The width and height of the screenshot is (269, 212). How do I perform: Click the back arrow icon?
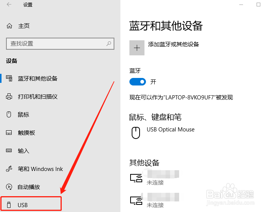(x=9, y=5)
